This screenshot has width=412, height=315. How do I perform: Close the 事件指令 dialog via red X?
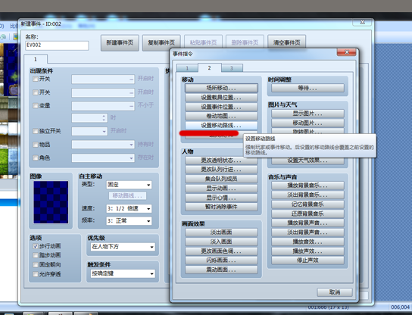(347, 52)
